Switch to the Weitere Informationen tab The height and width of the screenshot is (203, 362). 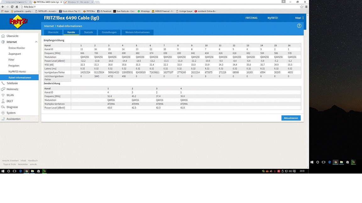(x=137, y=32)
